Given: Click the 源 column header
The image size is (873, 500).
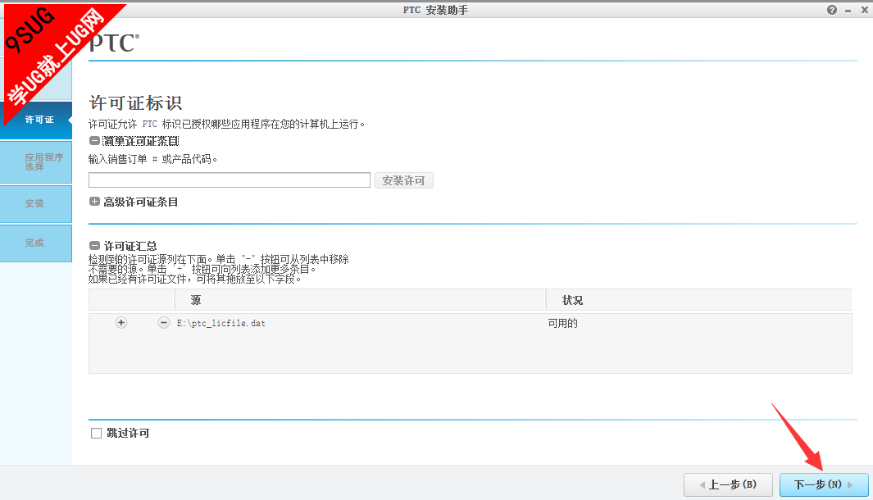Looking at the screenshot, I should tap(360, 300).
